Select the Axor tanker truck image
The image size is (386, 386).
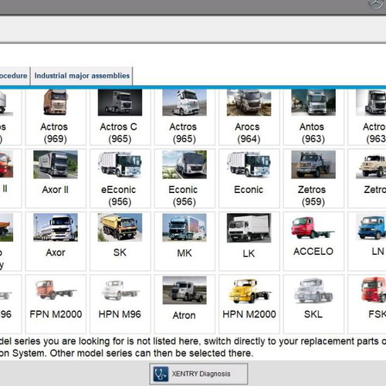[x=56, y=228]
